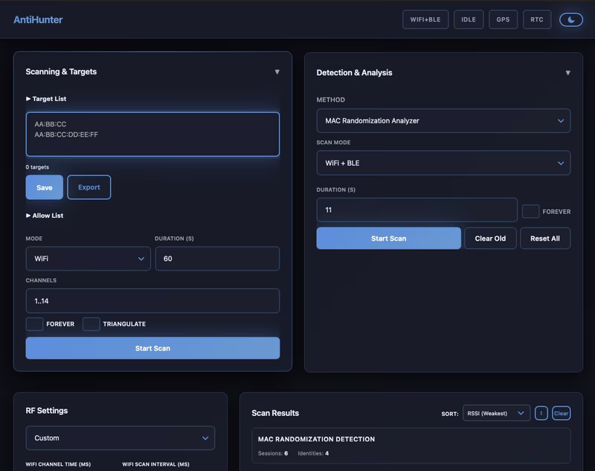The image size is (595, 471).
Task: Click the IDLE status badge
Action: (x=469, y=19)
